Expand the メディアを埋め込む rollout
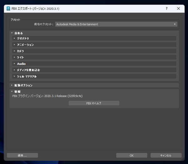 (x=94, y=70)
